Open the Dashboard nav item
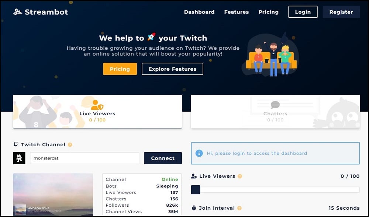Screen dimensions: 369x217 click(x=199, y=12)
